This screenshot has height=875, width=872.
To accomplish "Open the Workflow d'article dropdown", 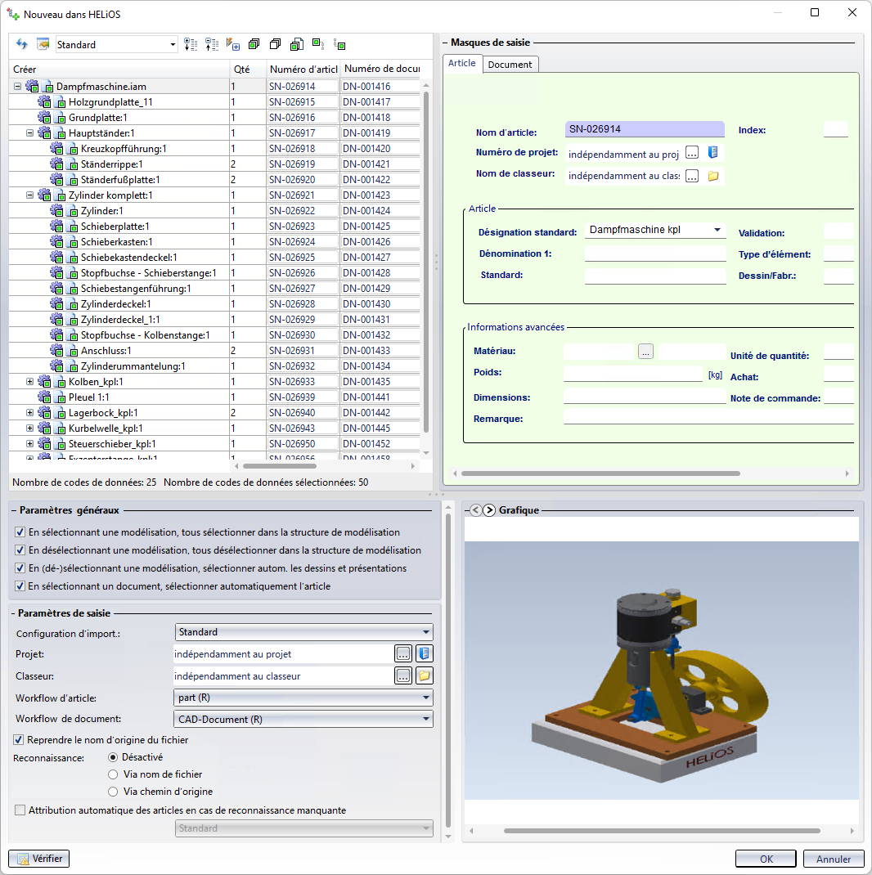I will coord(303,698).
